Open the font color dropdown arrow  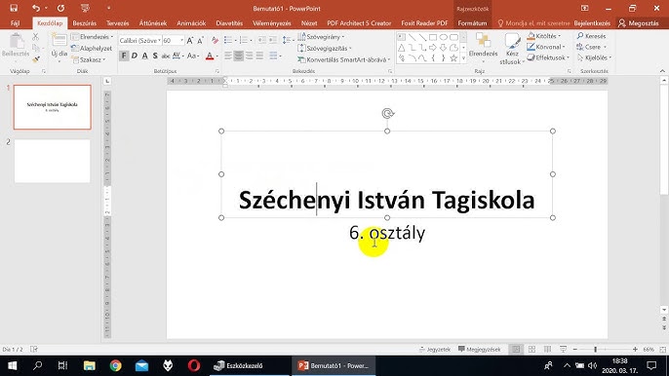217,56
